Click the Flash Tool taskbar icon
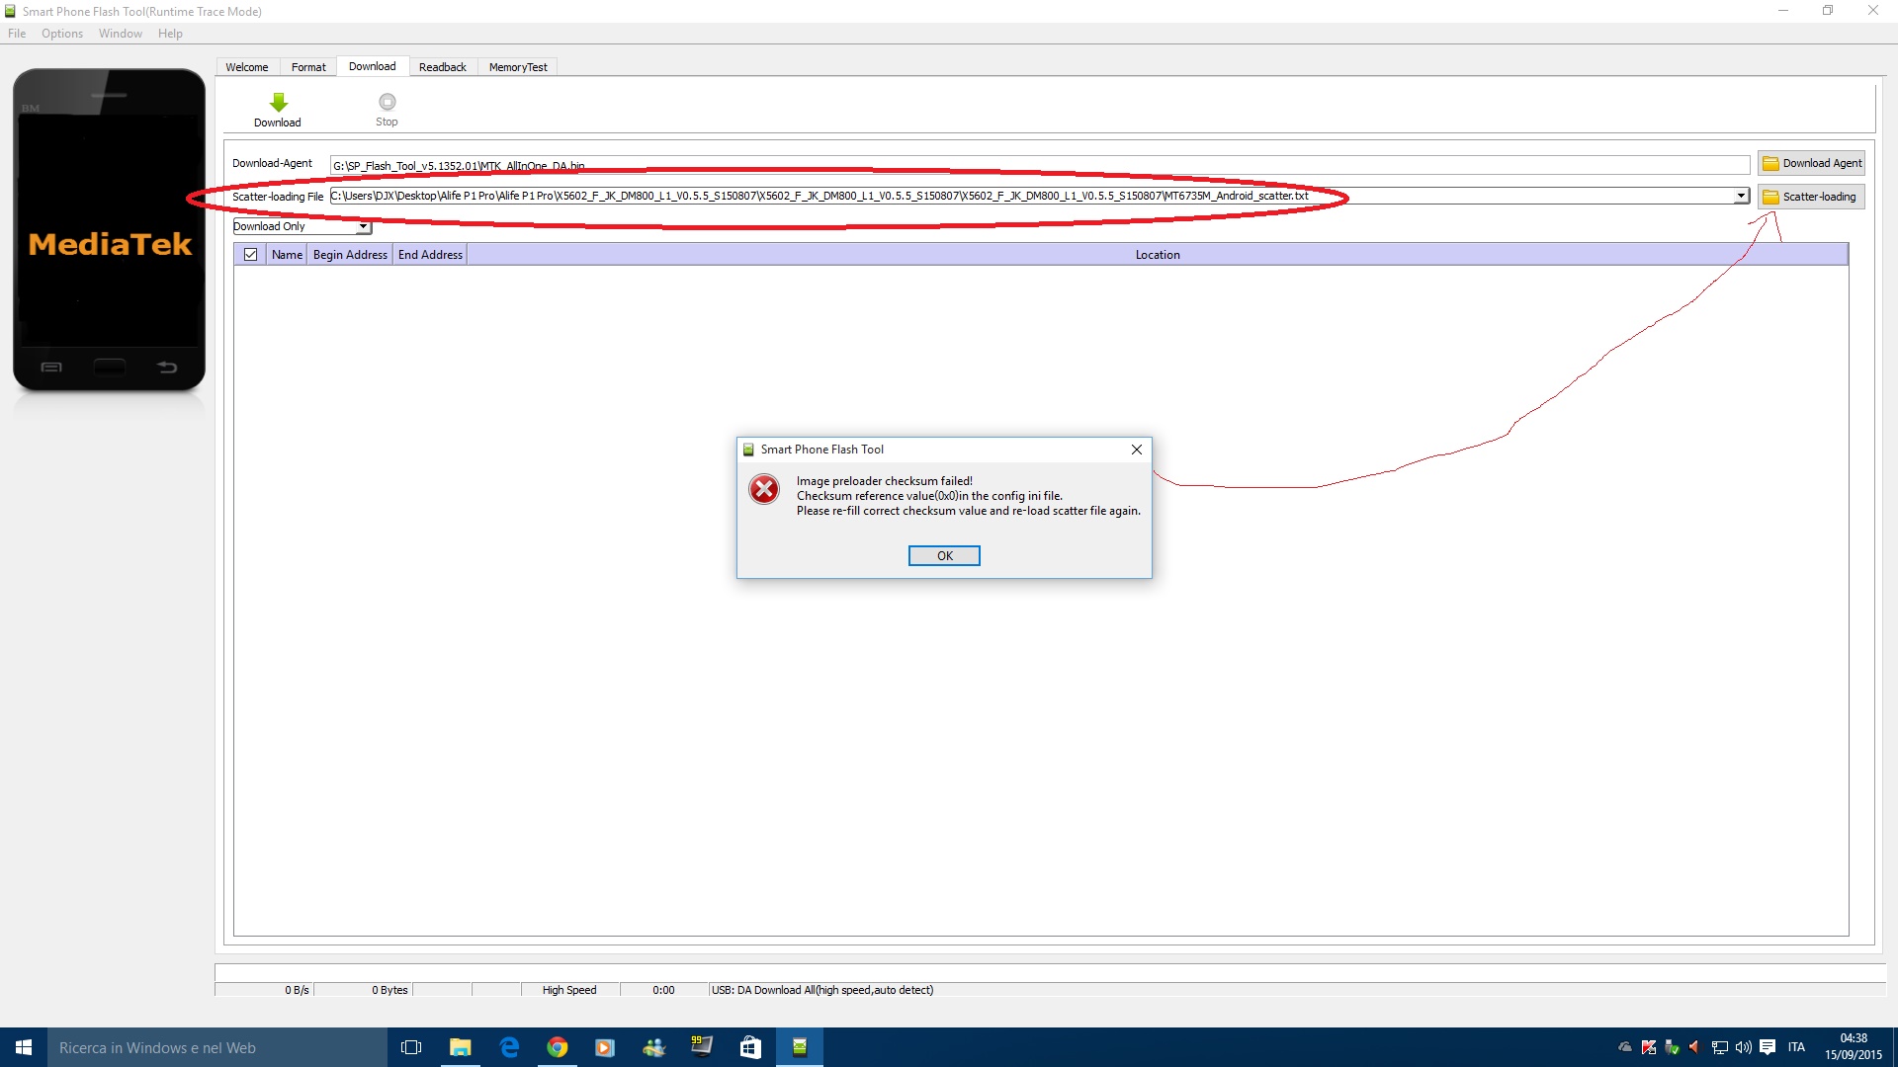The width and height of the screenshot is (1898, 1067). (x=800, y=1047)
